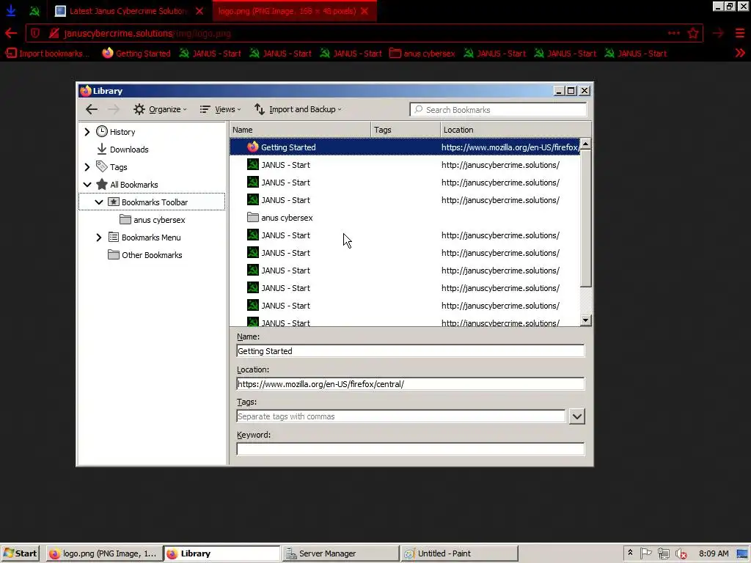751x563 pixels.
Task: Click the Tags label icon
Action: click(101, 166)
